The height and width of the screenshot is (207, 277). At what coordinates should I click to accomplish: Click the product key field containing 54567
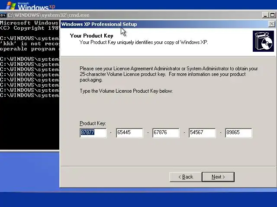(x=202, y=133)
